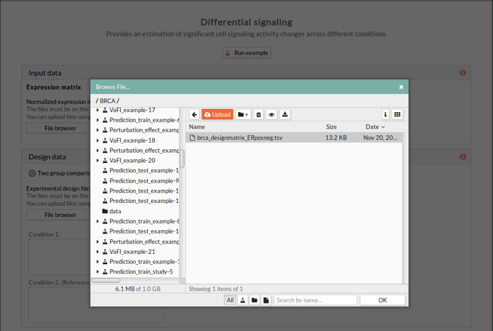This screenshot has height=331, width=493.
Task: Select the data folder in tree
Action: coord(115,211)
